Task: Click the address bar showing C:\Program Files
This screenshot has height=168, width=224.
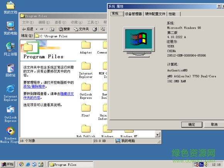Action: 71,36
